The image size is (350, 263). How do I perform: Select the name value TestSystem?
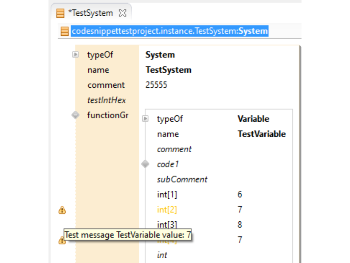[x=168, y=70]
